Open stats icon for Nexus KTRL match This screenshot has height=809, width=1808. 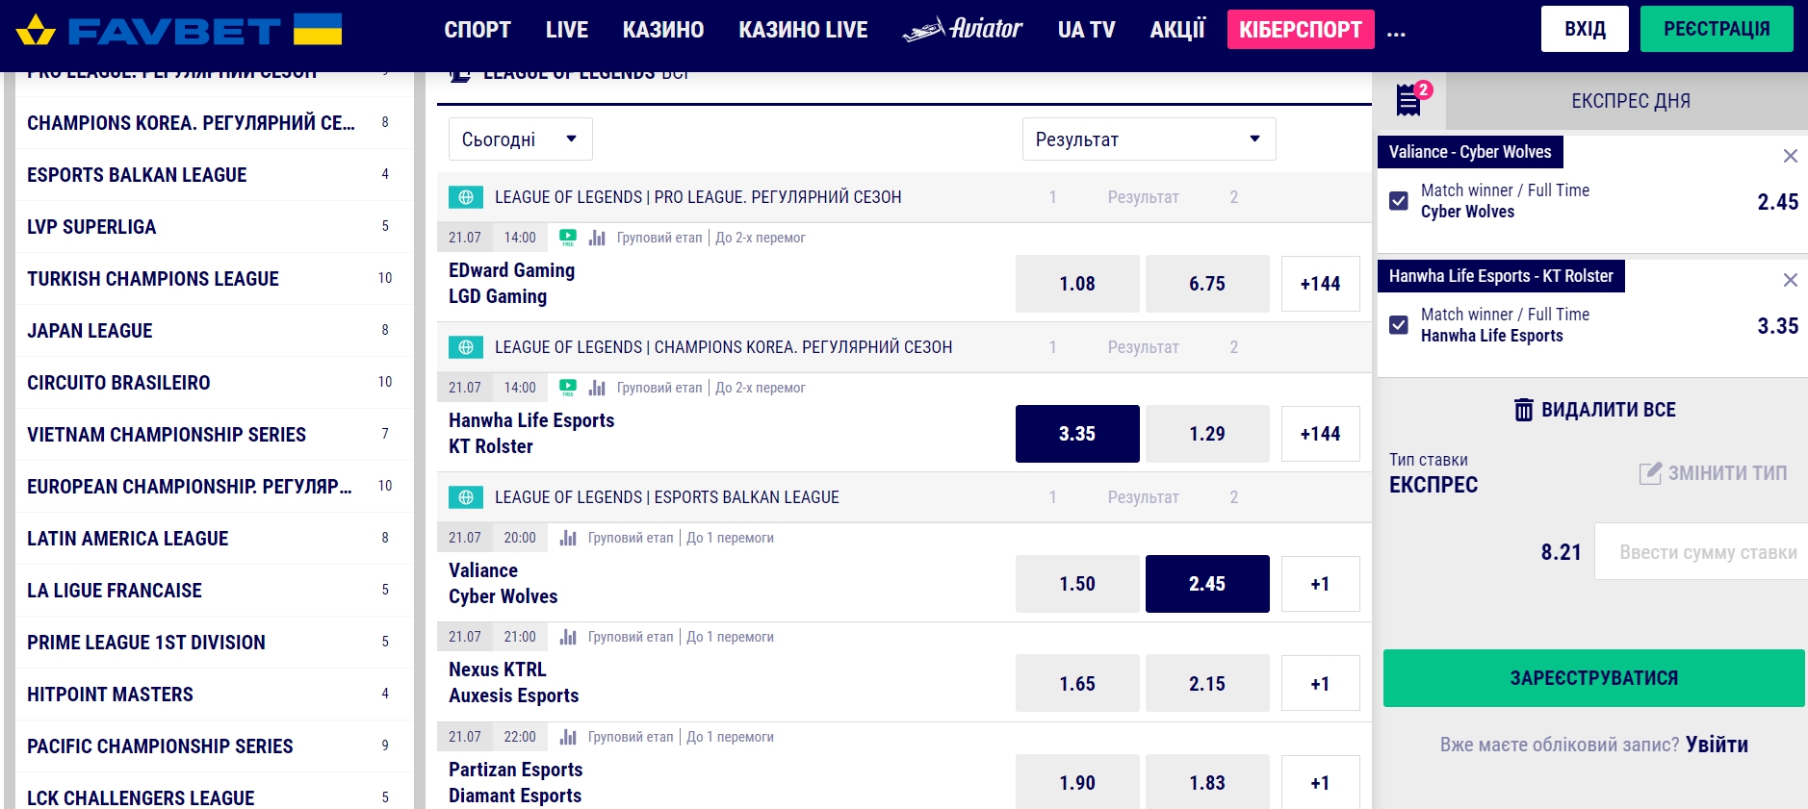click(x=568, y=637)
